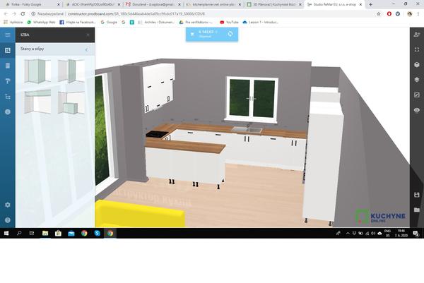Open the Gmail Doručené browser tab
The image size is (424, 283).
pos(148,4)
